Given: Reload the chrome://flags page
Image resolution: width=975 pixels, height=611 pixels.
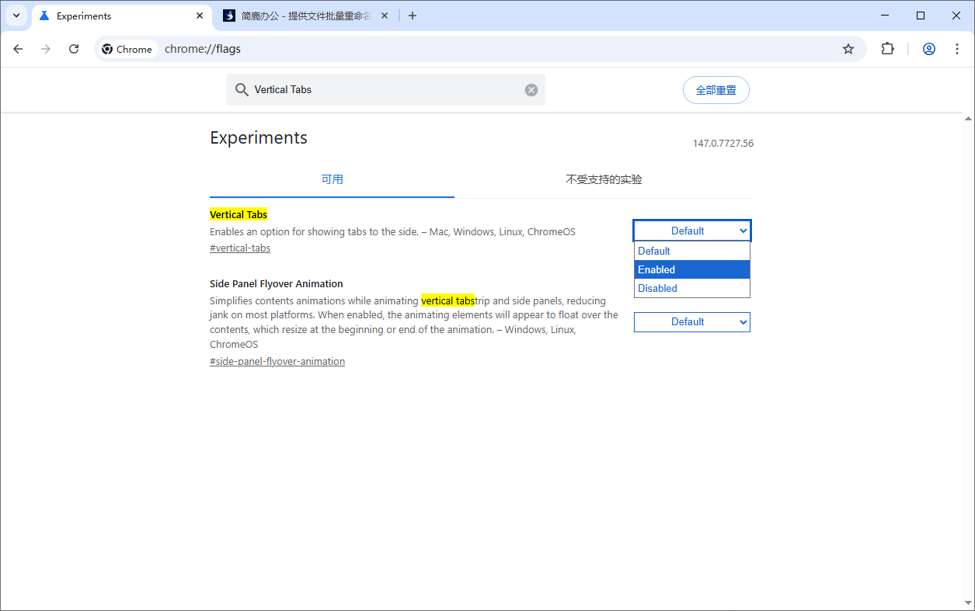Looking at the screenshot, I should click(x=74, y=49).
